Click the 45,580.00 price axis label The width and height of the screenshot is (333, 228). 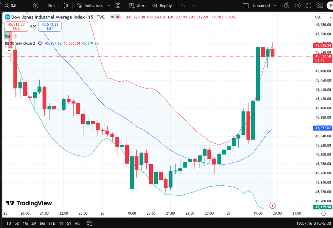point(323,25)
